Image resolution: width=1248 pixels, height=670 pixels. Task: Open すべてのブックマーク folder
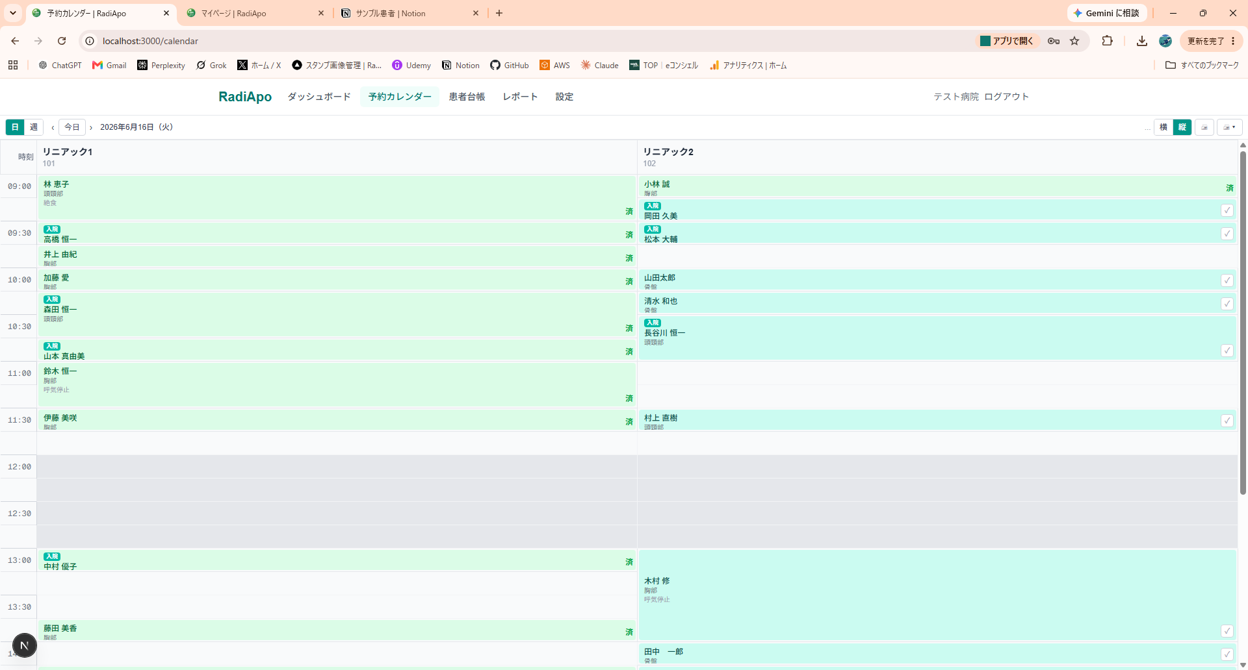click(1202, 65)
